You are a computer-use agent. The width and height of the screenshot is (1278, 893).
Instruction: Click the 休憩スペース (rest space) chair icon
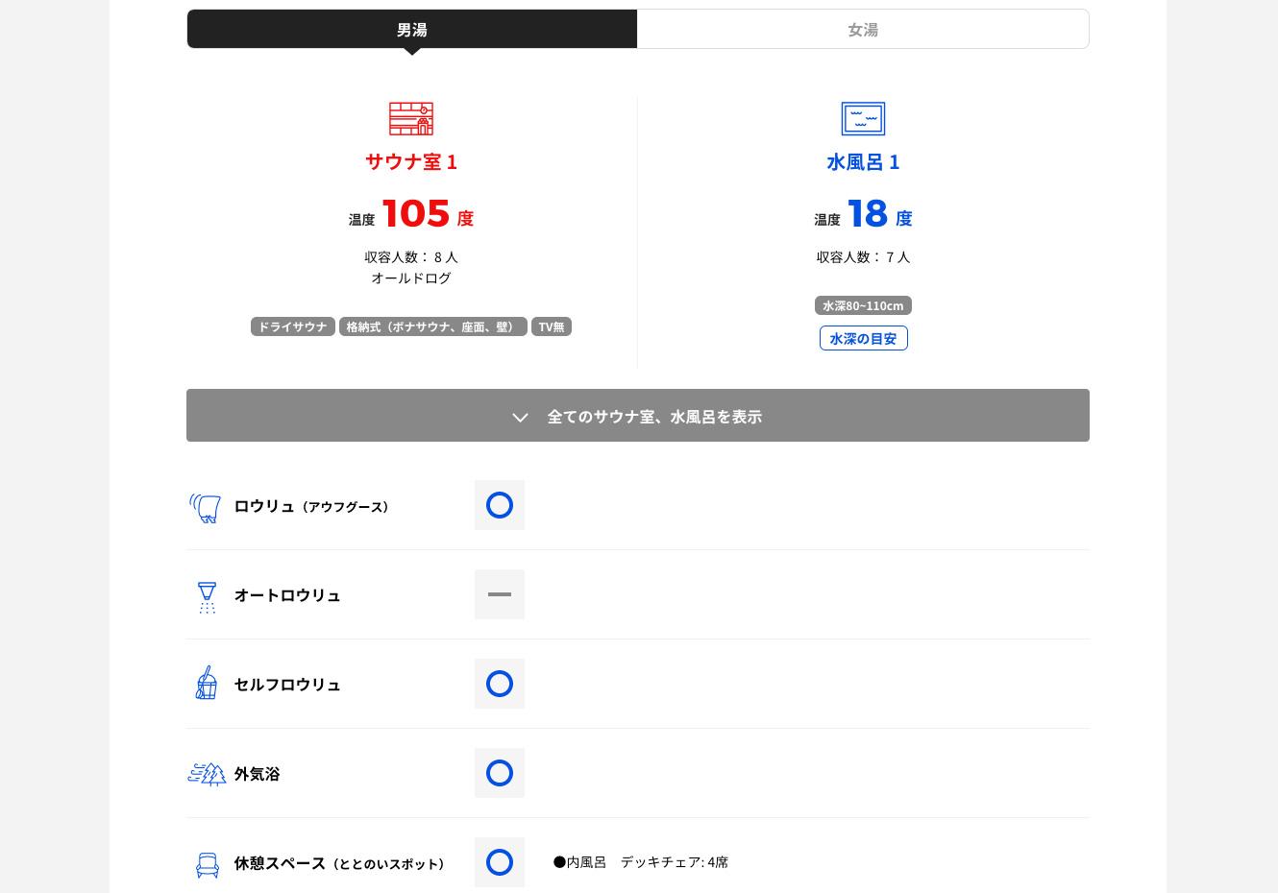[x=207, y=865]
